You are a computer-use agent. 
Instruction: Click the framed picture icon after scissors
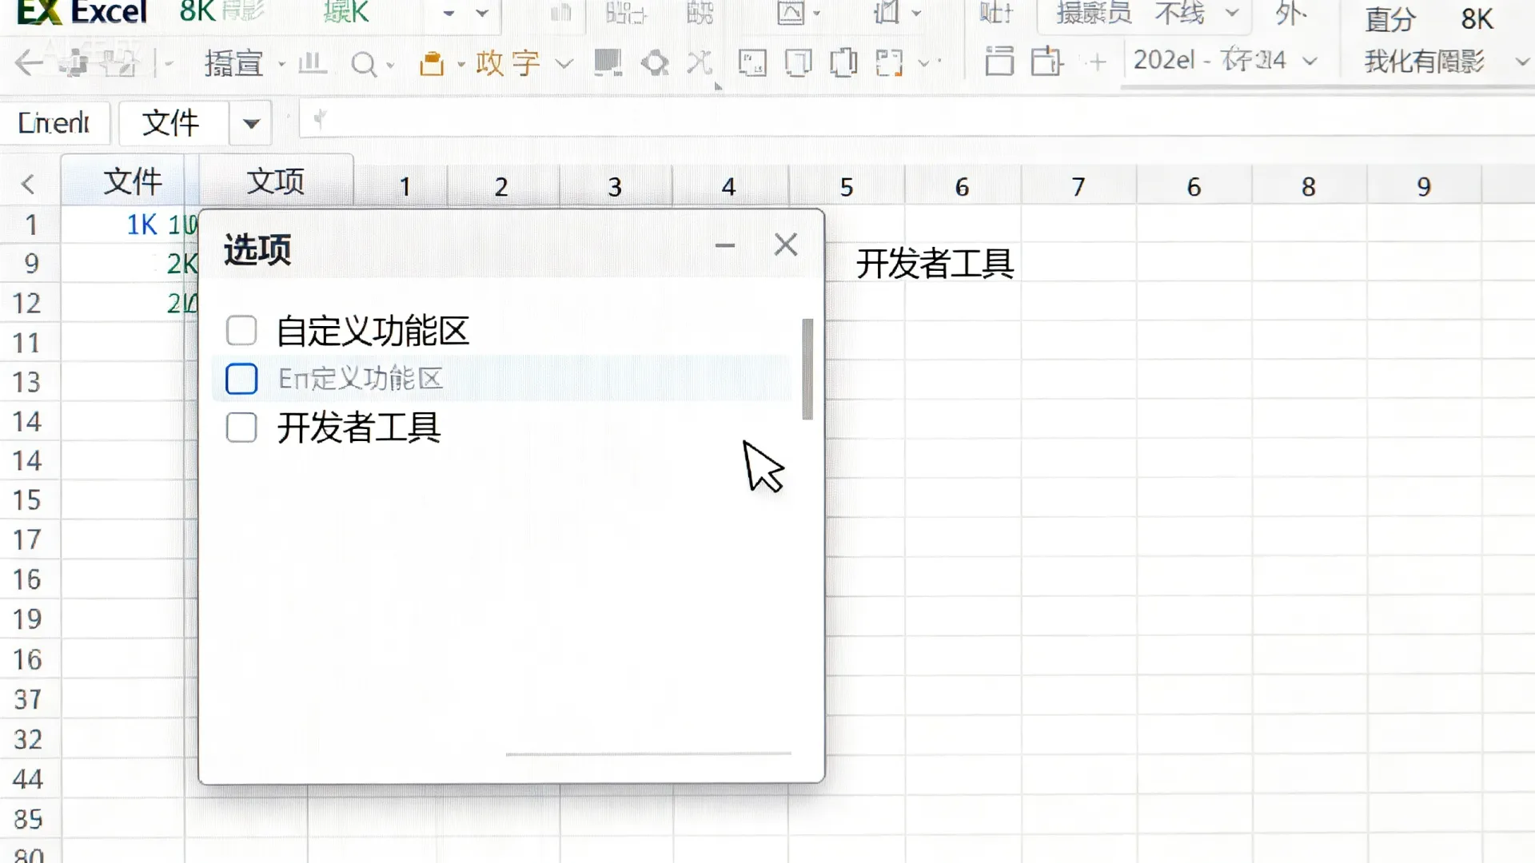[752, 62]
